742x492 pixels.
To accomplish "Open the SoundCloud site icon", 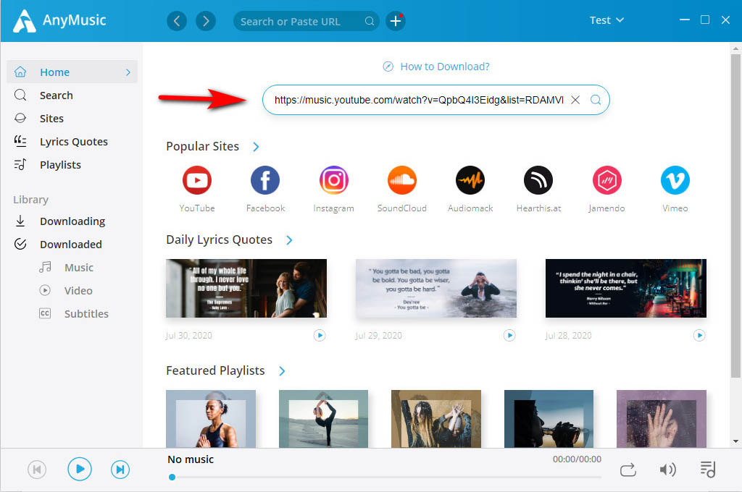I will click(x=401, y=180).
